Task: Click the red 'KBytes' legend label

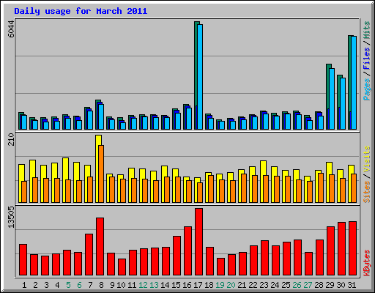Action: pyautogui.click(x=367, y=263)
